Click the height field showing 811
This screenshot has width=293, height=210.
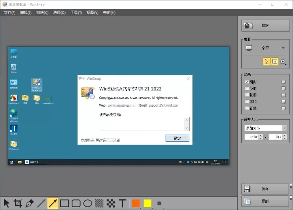click(276, 137)
